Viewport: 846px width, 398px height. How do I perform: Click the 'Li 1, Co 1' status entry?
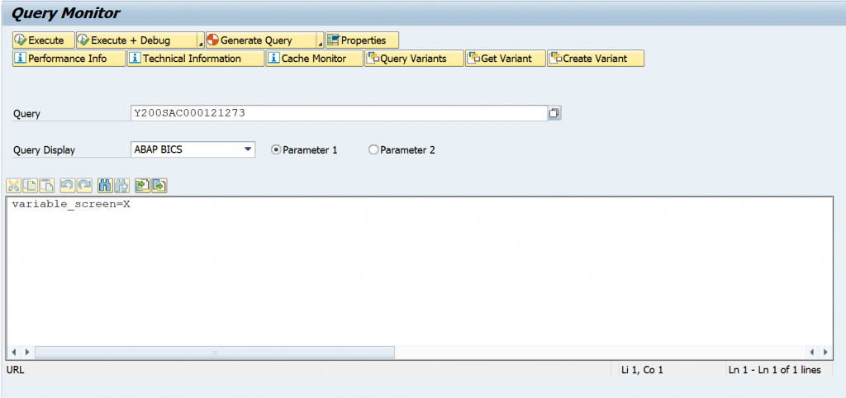642,370
